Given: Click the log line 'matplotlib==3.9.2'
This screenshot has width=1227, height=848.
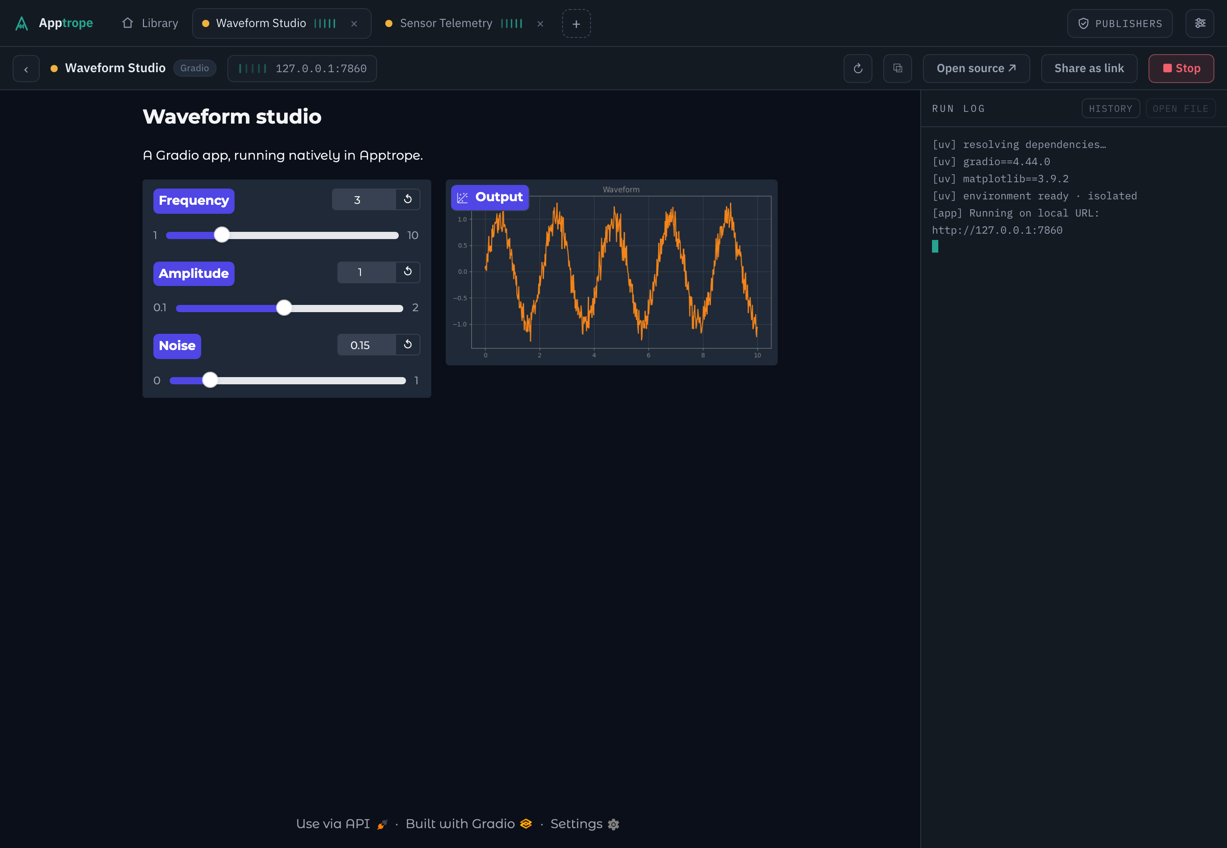Looking at the screenshot, I should 1000,179.
